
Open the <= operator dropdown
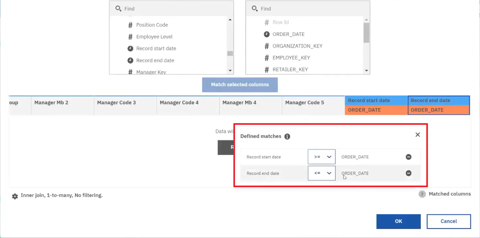click(322, 173)
